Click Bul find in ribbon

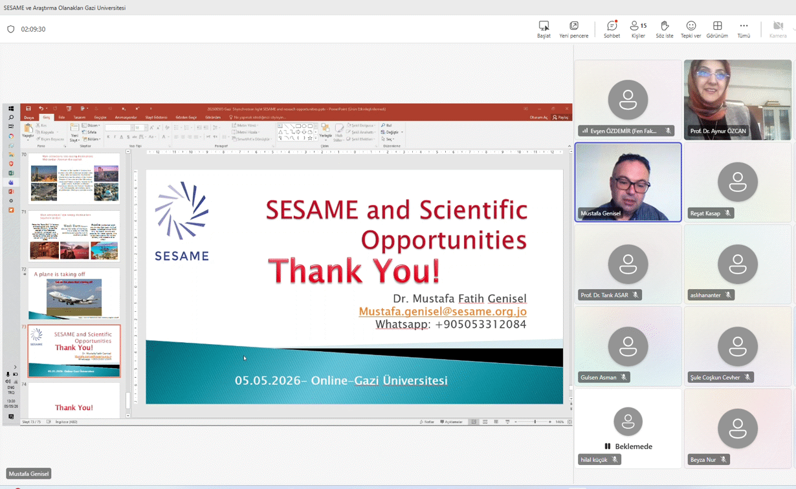(x=387, y=125)
